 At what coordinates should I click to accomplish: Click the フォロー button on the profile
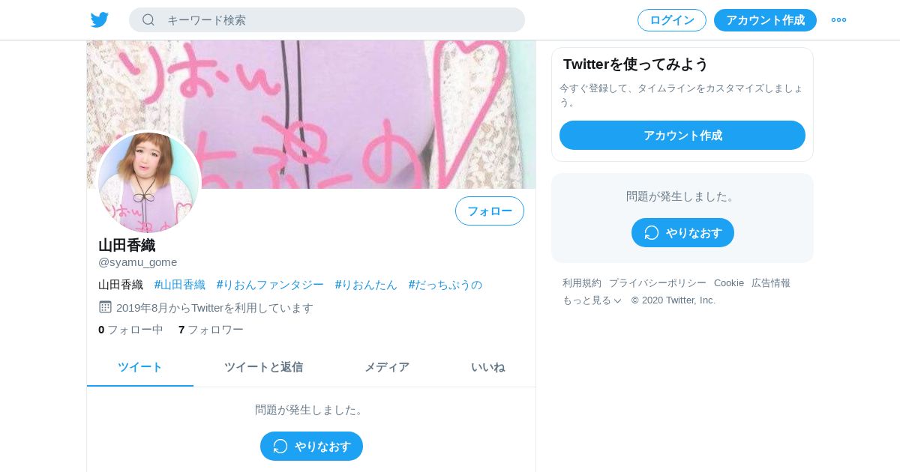pyautogui.click(x=490, y=211)
